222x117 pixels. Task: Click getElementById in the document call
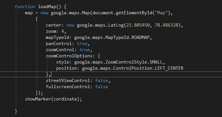(134, 13)
